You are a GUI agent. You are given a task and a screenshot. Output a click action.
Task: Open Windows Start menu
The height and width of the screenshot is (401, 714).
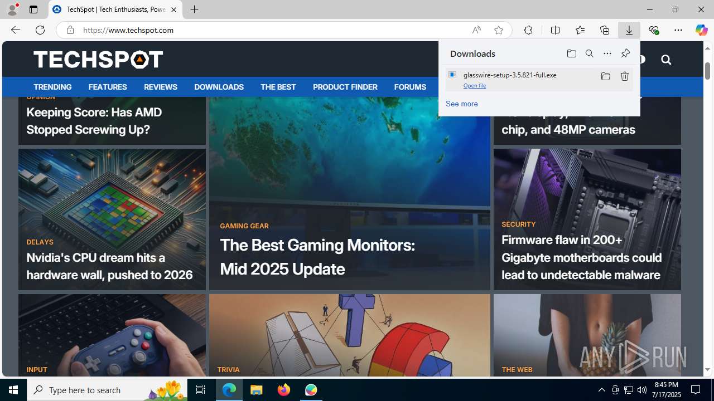click(x=13, y=390)
